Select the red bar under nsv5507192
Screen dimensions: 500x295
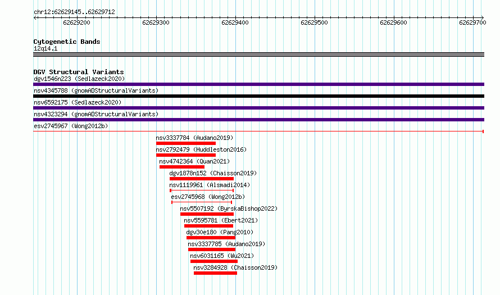click(x=207, y=214)
